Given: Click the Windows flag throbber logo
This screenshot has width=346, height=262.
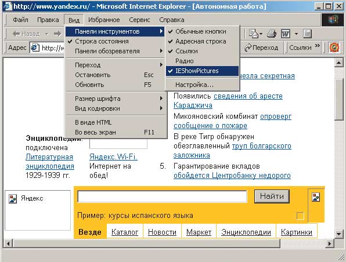Looking at the screenshot, I should coord(333,20).
